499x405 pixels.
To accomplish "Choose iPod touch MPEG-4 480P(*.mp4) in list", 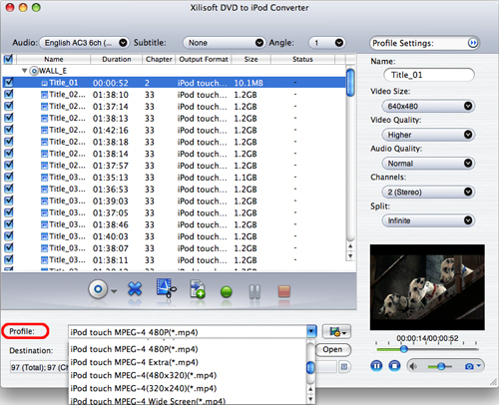I will (x=188, y=349).
